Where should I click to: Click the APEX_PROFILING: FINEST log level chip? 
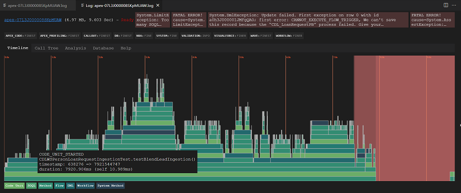[x=60, y=36]
